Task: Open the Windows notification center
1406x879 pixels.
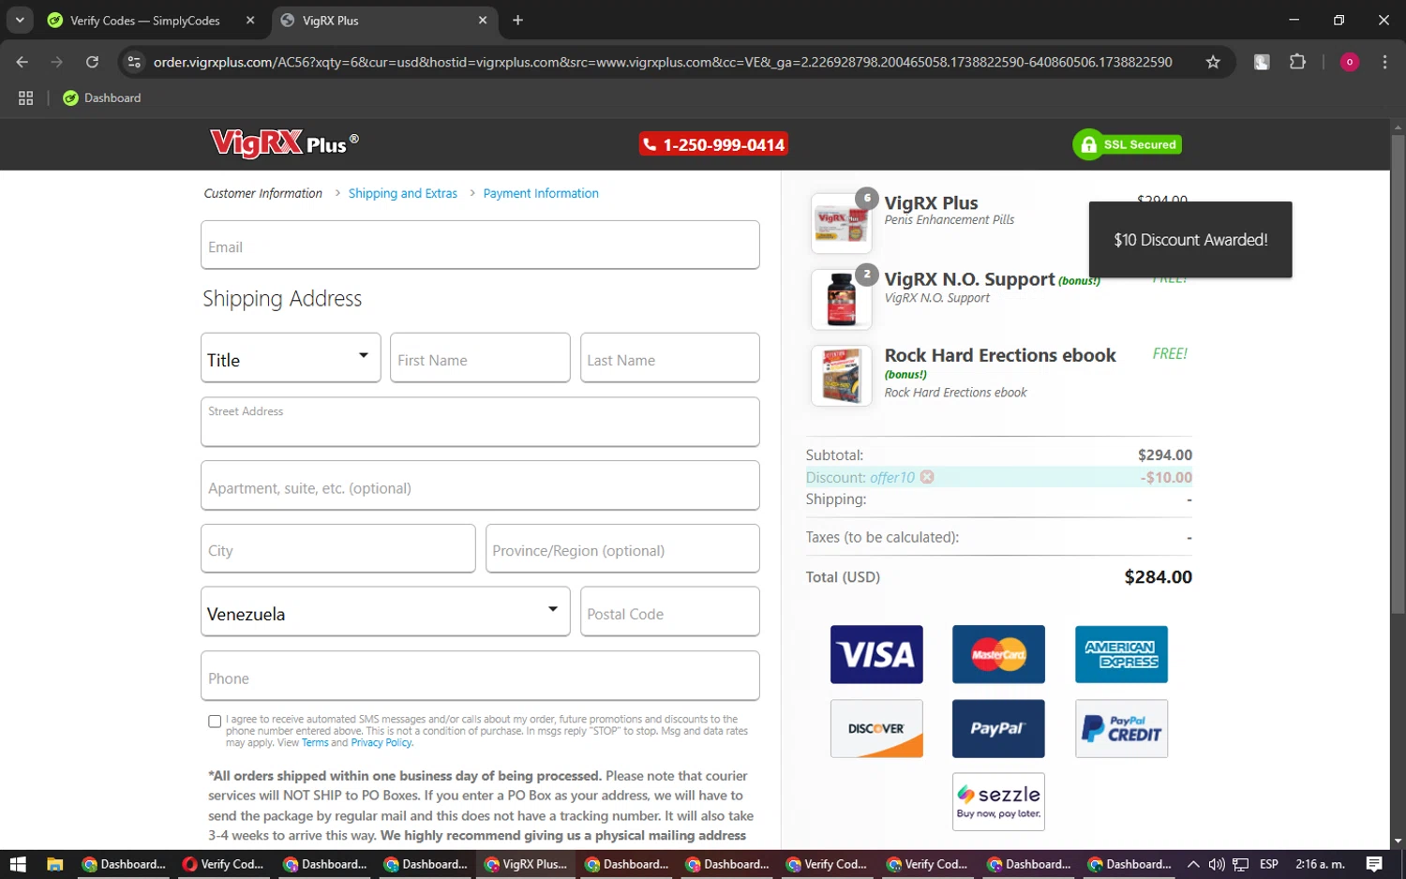Action: click(1374, 864)
